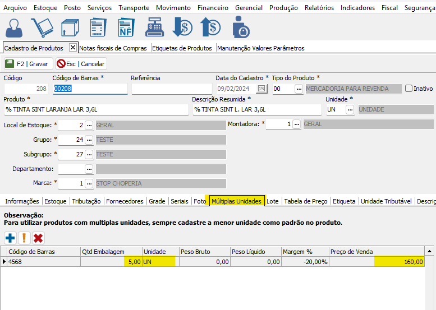Open the cash register icon
The height and width of the screenshot is (310, 436).
coord(154,27)
